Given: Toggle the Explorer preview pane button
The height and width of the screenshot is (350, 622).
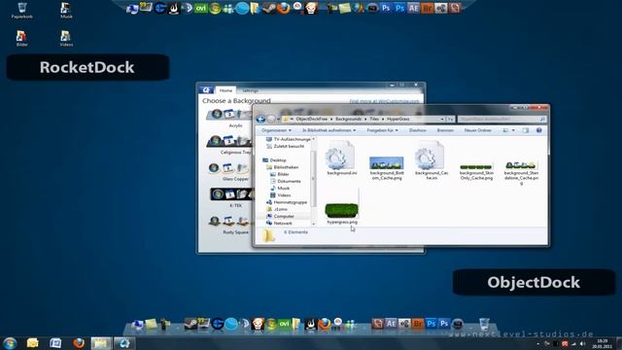Looking at the screenshot, I should [x=525, y=130].
